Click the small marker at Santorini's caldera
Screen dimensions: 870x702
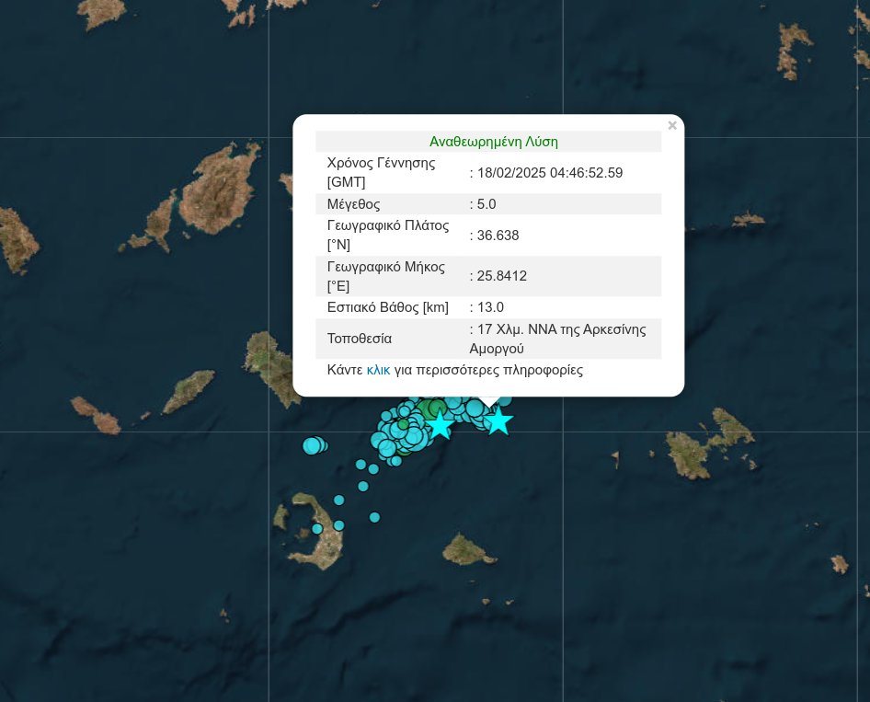tap(316, 528)
